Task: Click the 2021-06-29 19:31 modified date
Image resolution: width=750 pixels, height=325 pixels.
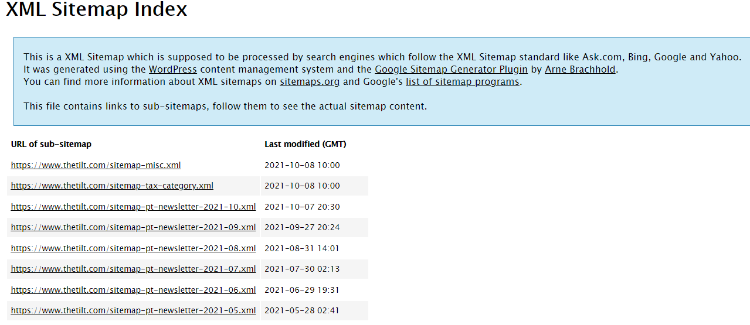Action: [302, 290]
